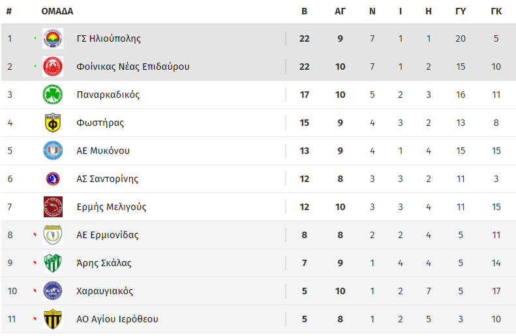Open the Παναρκαδικός team name link
Screen dimensions: 516x336
108,95
